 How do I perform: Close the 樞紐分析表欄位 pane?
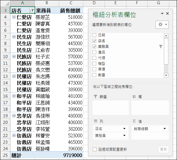[167, 13]
